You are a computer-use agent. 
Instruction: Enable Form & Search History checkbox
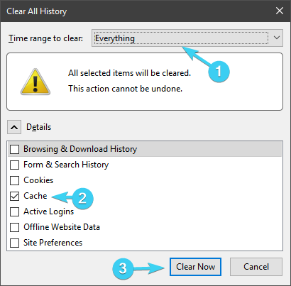pyautogui.click(x=15, y=165)
